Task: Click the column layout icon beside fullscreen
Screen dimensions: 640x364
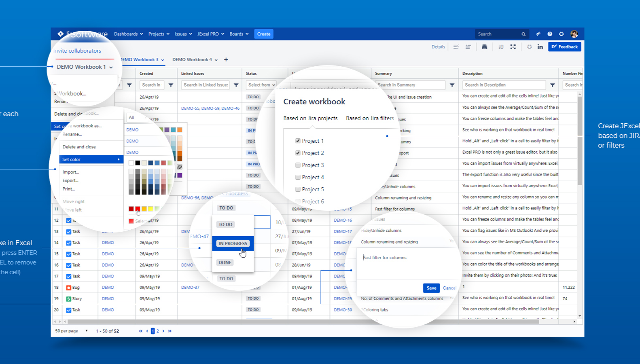Action: pos(501,47)
